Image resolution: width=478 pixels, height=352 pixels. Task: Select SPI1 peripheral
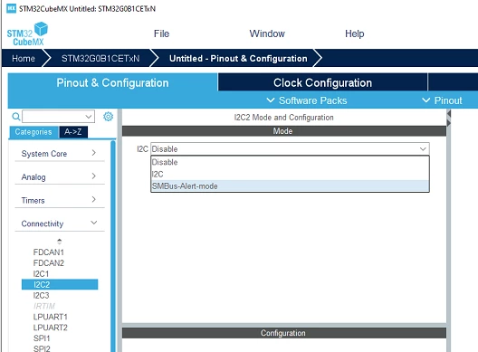(x=42, y=338)
